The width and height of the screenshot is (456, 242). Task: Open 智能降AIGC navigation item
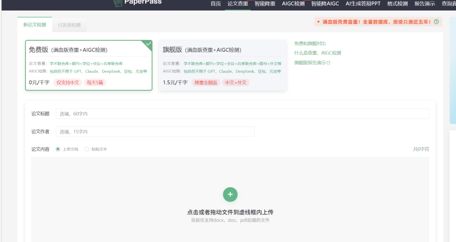pyautogui.click(x=325, y=4)
